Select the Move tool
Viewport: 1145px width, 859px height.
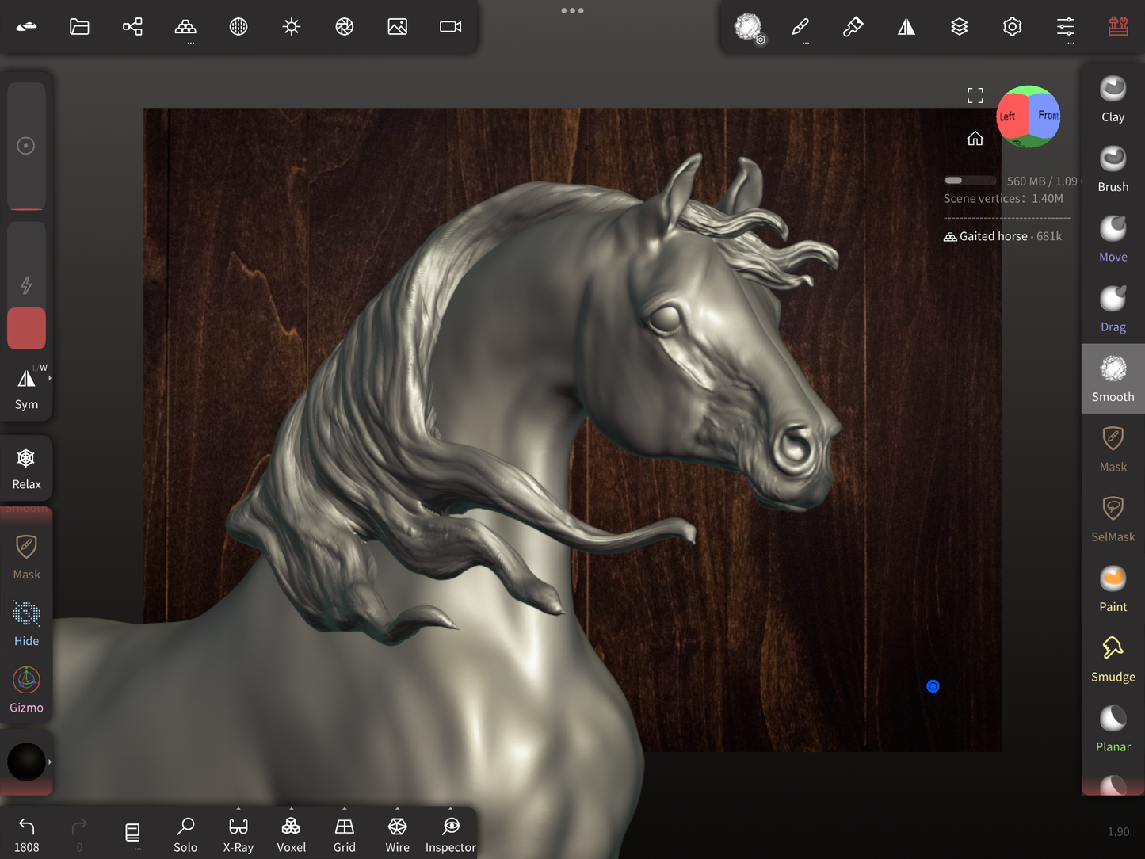click(1113, 239)
